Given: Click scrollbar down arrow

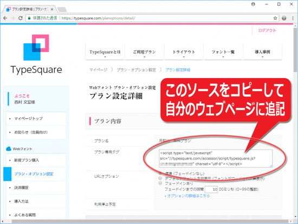Looking at the screenshot, I should click(295, 216).
